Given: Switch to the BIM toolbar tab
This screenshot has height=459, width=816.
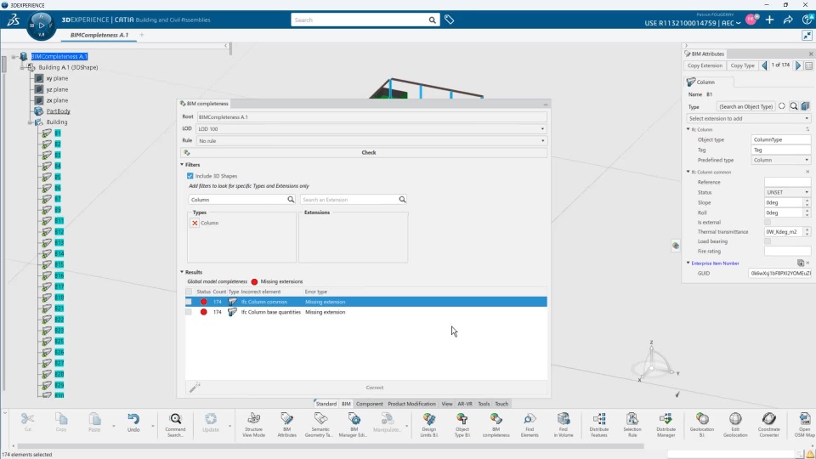Looking at the screenshot, I should coord(346,404).
